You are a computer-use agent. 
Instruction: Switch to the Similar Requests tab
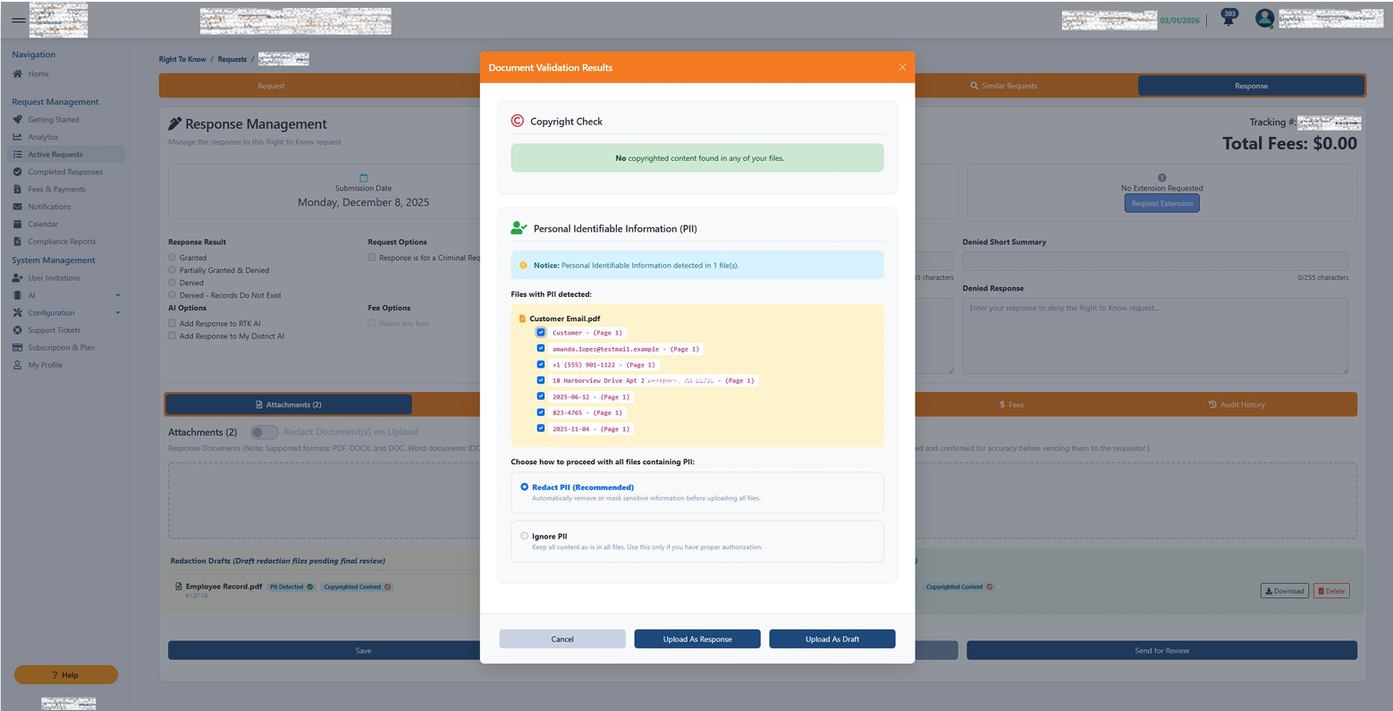[x=1003, y=86]
